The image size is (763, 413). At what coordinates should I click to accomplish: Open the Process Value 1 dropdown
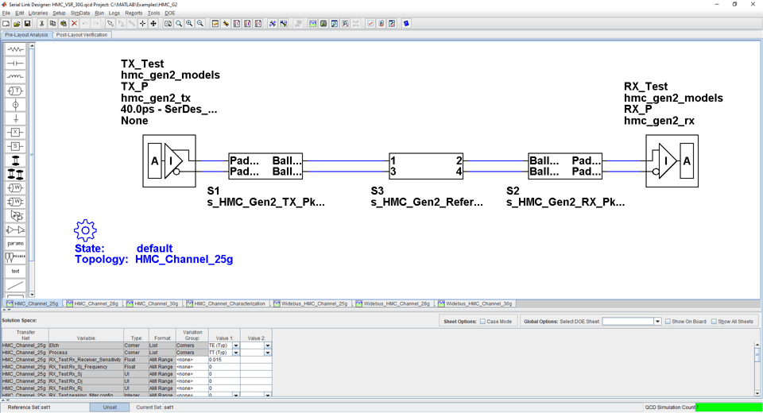click(x=236, y=353)
